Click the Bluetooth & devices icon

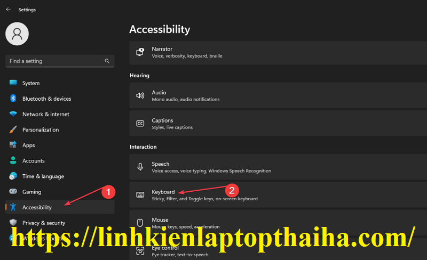[x=13, y=98]
